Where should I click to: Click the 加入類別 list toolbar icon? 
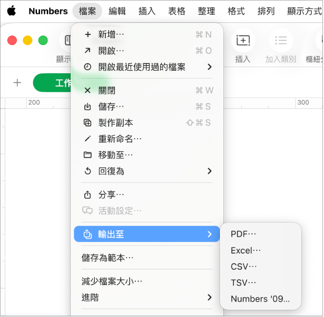pyautogui.click(x=281, y=40)
